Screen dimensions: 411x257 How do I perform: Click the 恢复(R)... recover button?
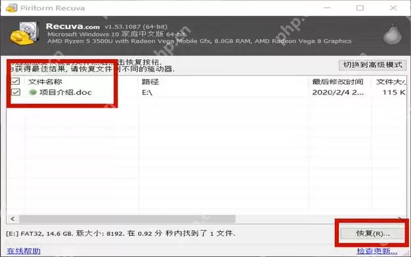(372, 233)
